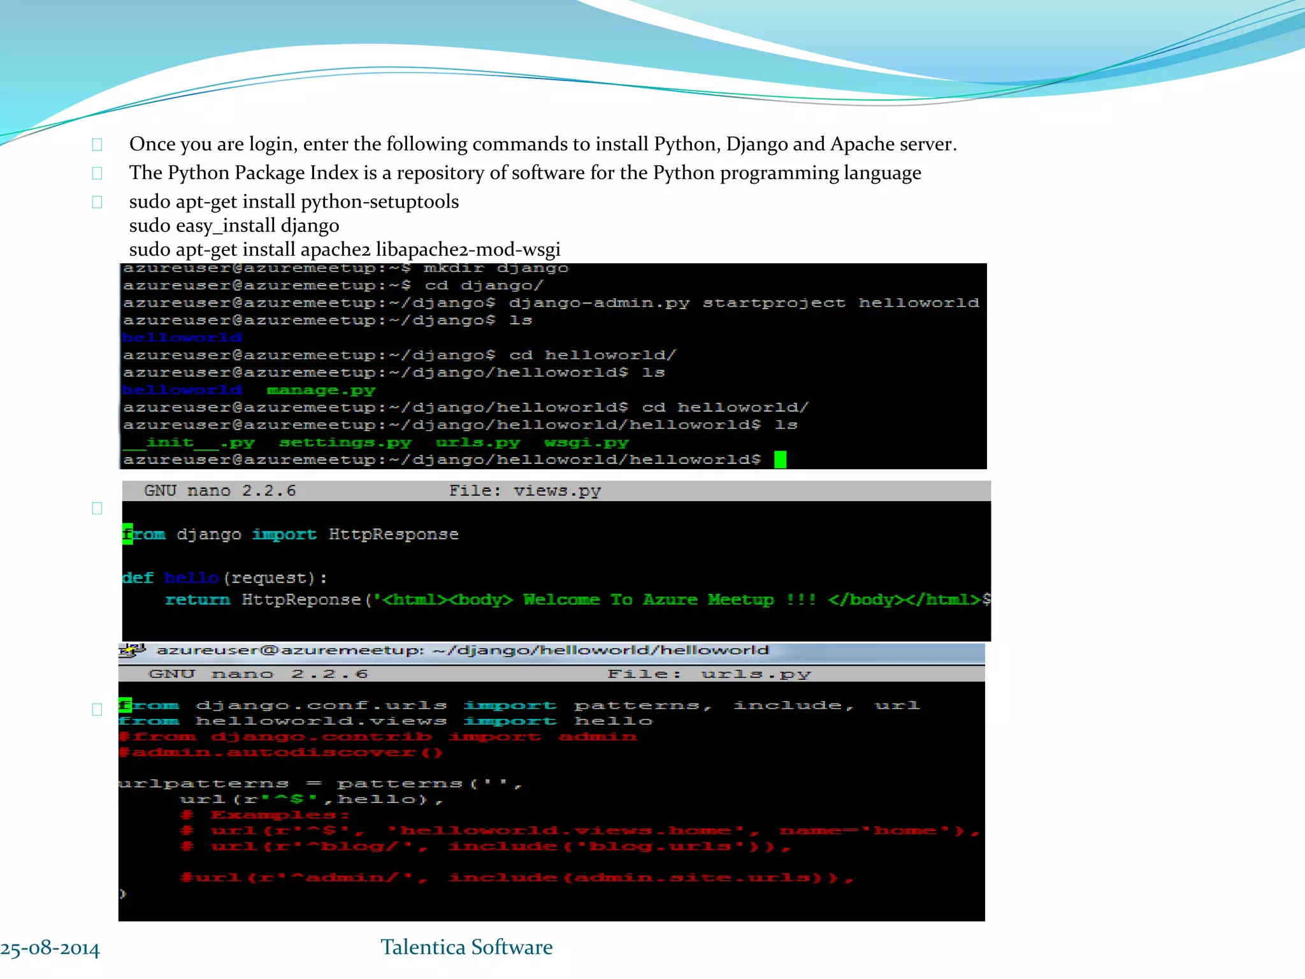The width and height of the screenshot is (1305, 979).
Task: Click the line 'sudo easy_install django'
Action: pos(234,226)
